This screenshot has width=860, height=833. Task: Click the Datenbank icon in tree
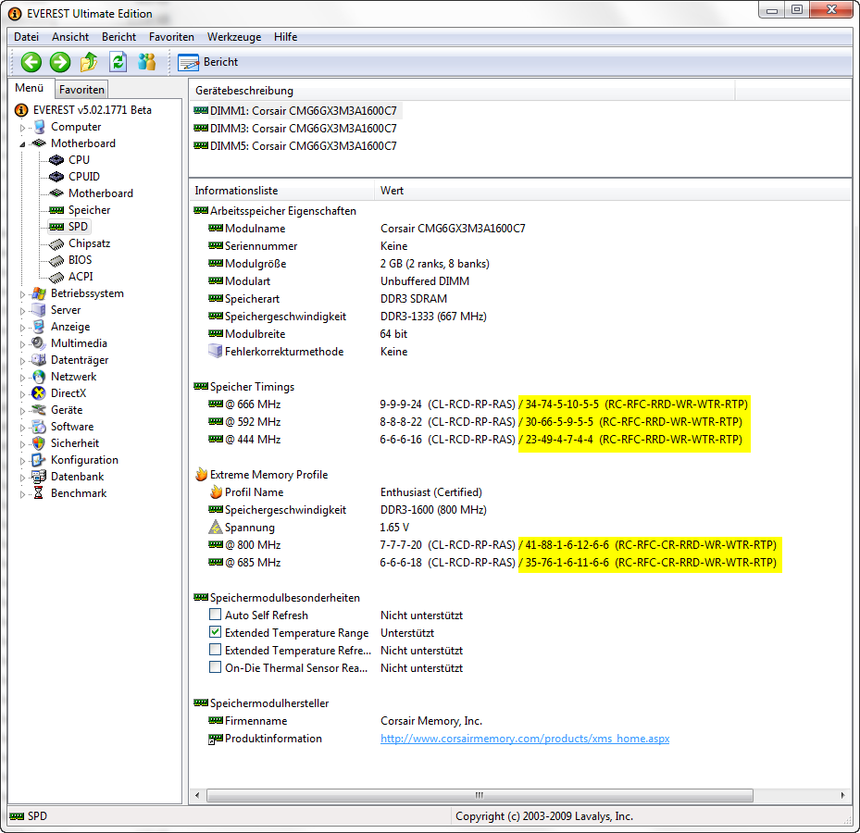point(38,477)
